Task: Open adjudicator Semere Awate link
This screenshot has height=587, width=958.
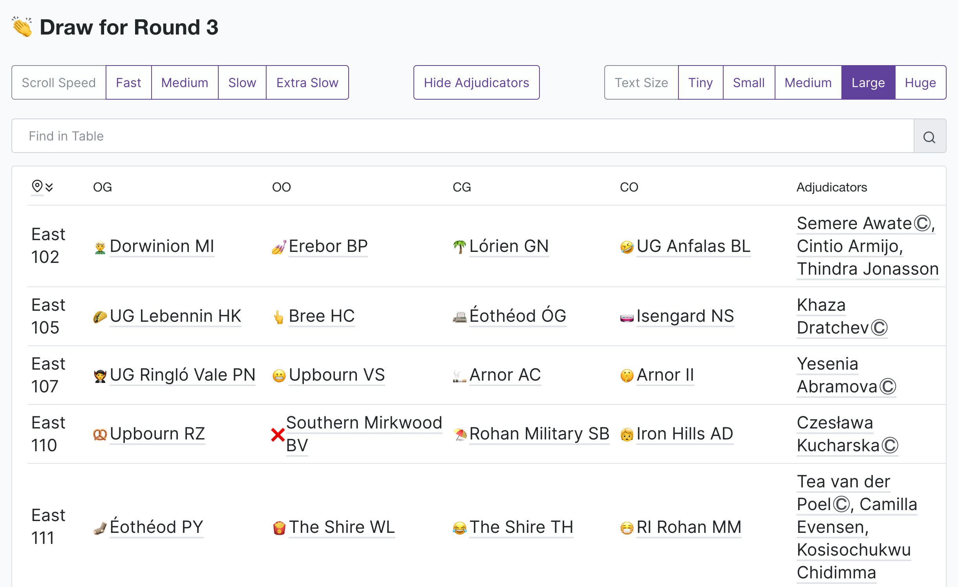Action: coord(854,223)
